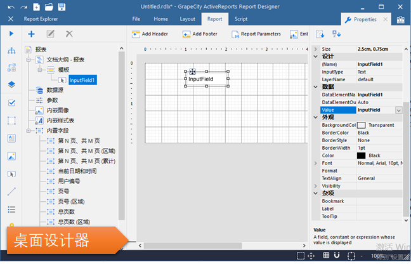Collapse the 设计 property category
This screenshot has width=411, height=264.
[316, 56]
